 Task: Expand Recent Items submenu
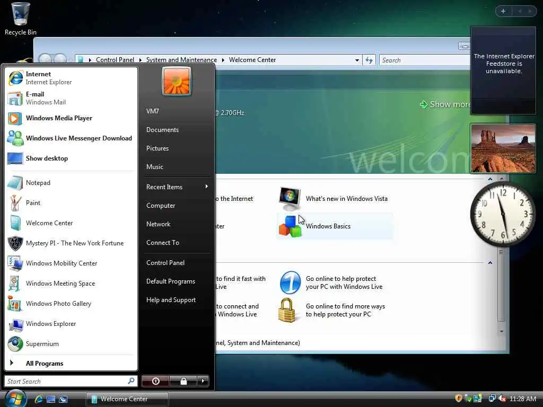176,187
